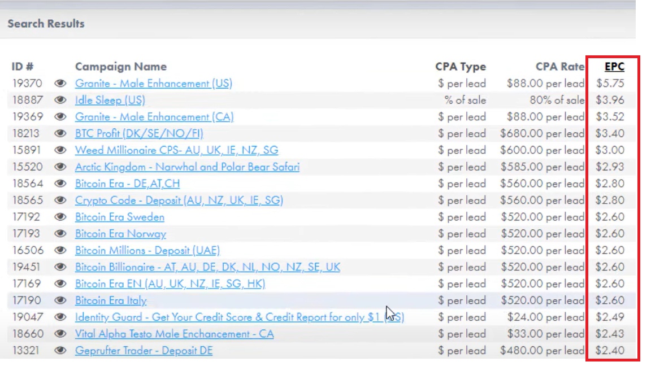Click the eye icon next to BTC Profit

coord(60,133)
